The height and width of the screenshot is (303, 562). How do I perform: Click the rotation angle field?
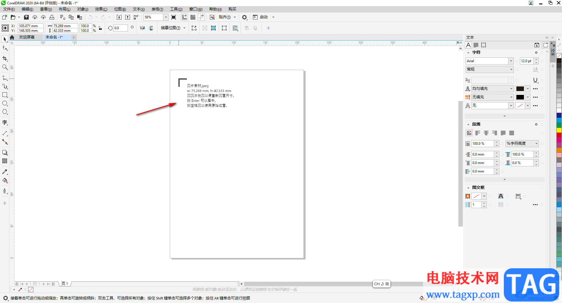tap(120, 28)
